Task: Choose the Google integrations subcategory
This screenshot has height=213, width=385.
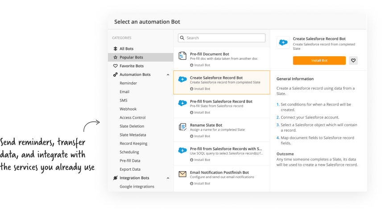Action: tap(137, 187)
